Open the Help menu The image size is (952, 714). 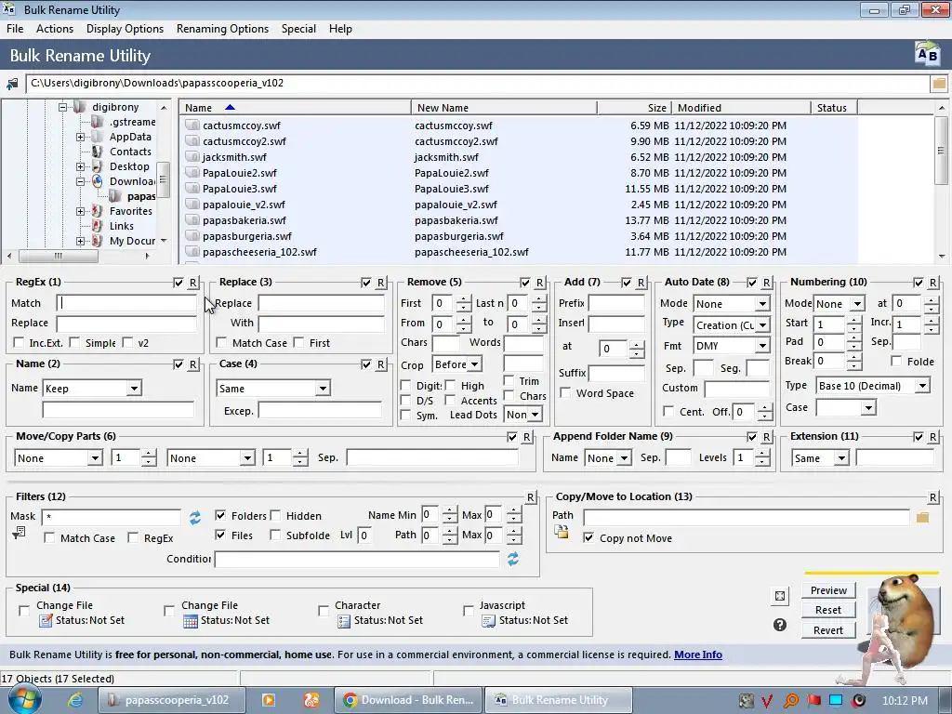click(x=340, y=29)
